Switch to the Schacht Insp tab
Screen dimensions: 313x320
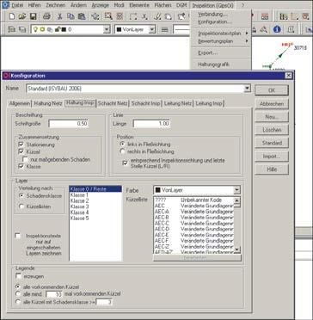point(146,103)
